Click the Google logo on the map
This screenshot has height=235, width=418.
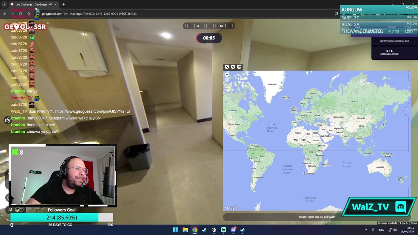[231, 208]
